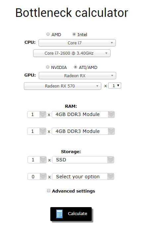Viewport: 144px width, 226px height.
Task: Click arrow of second storage quantity showing 0
Action: pyautogui.click(x=43, y=177)
